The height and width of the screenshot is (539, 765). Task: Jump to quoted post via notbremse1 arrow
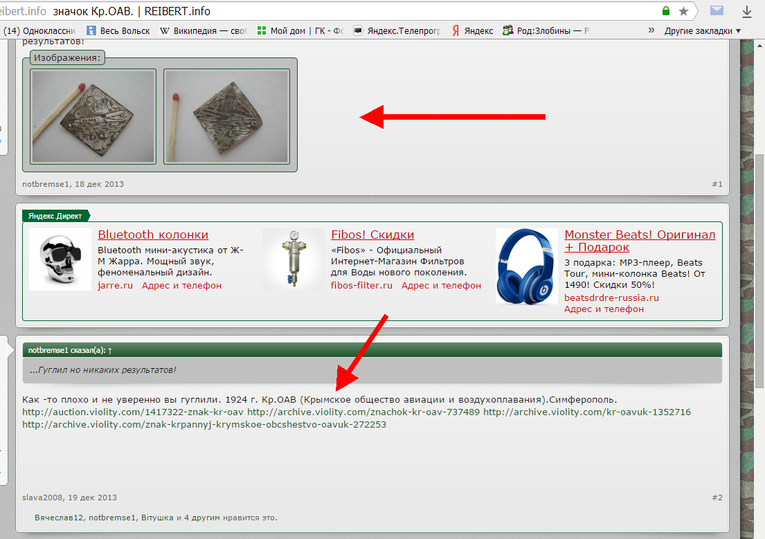[109, 350]
